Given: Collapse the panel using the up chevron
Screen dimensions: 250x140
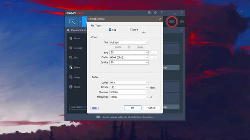Looking at the screenshot, I should [x=182, y=30].
